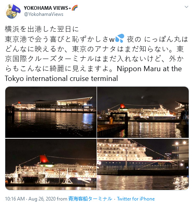Follow the Twitter for iPhone source link

click(136, 199)
